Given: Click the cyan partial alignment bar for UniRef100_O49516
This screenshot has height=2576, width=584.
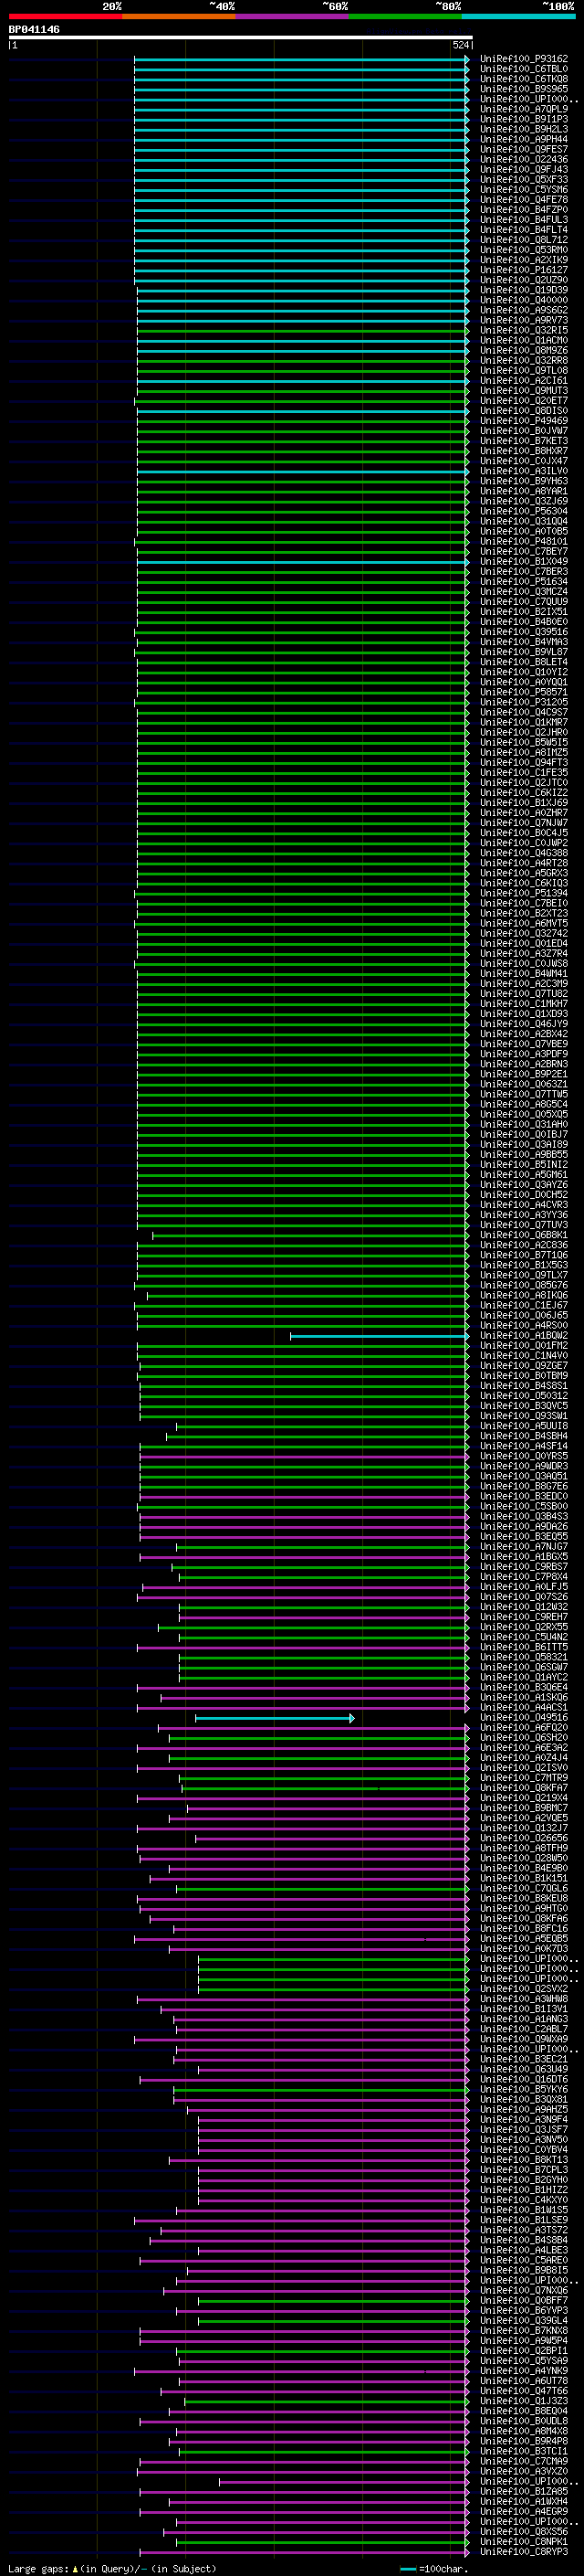Looking at the screenshot, I should pyautogui.click(x=275, y=1717).
